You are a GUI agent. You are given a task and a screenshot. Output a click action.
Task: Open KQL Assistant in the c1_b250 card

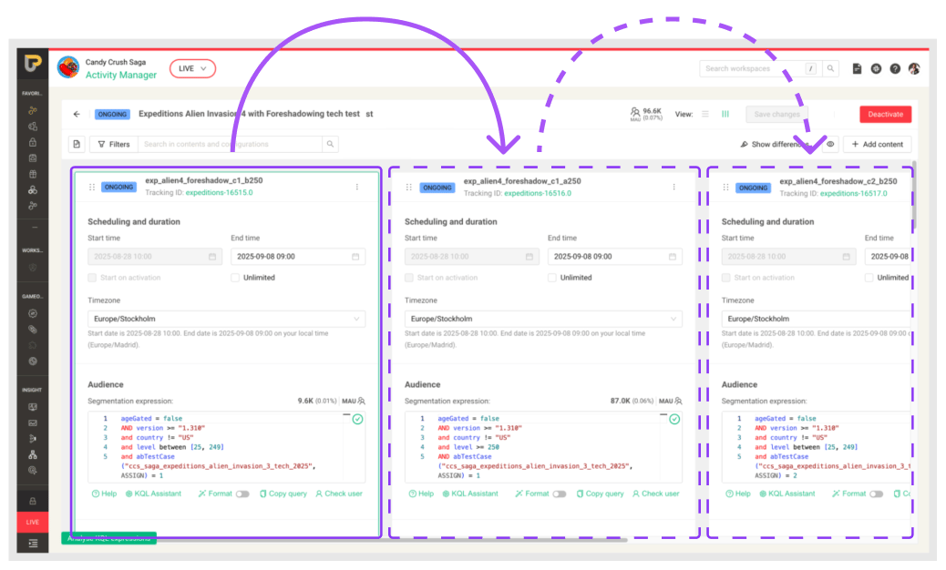154,494
